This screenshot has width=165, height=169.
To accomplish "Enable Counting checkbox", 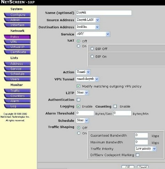I will (115, 106).
